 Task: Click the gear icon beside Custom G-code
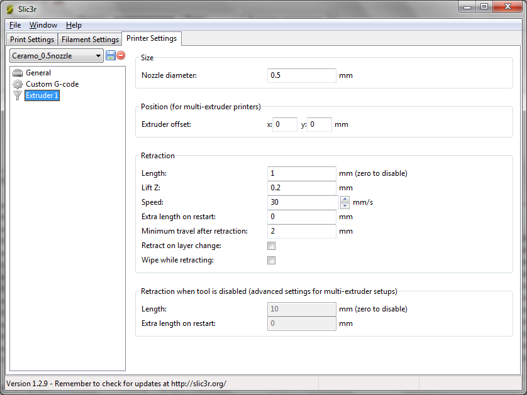(18, 84)
